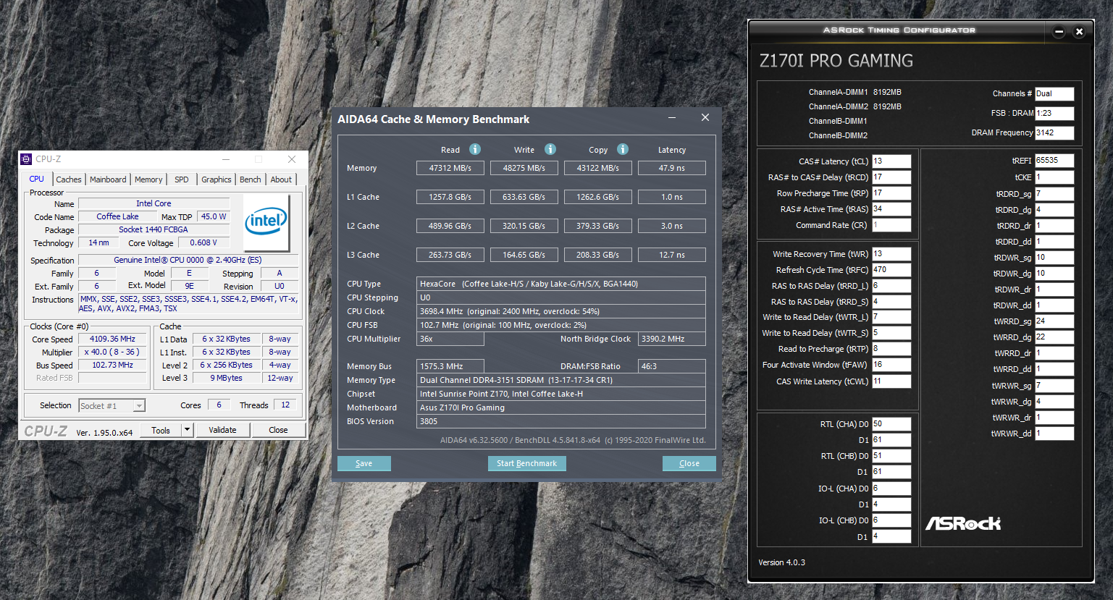Click the Memory Read value 47312 MB/s
Screen dimensions: 1113x600
[450, 168]
